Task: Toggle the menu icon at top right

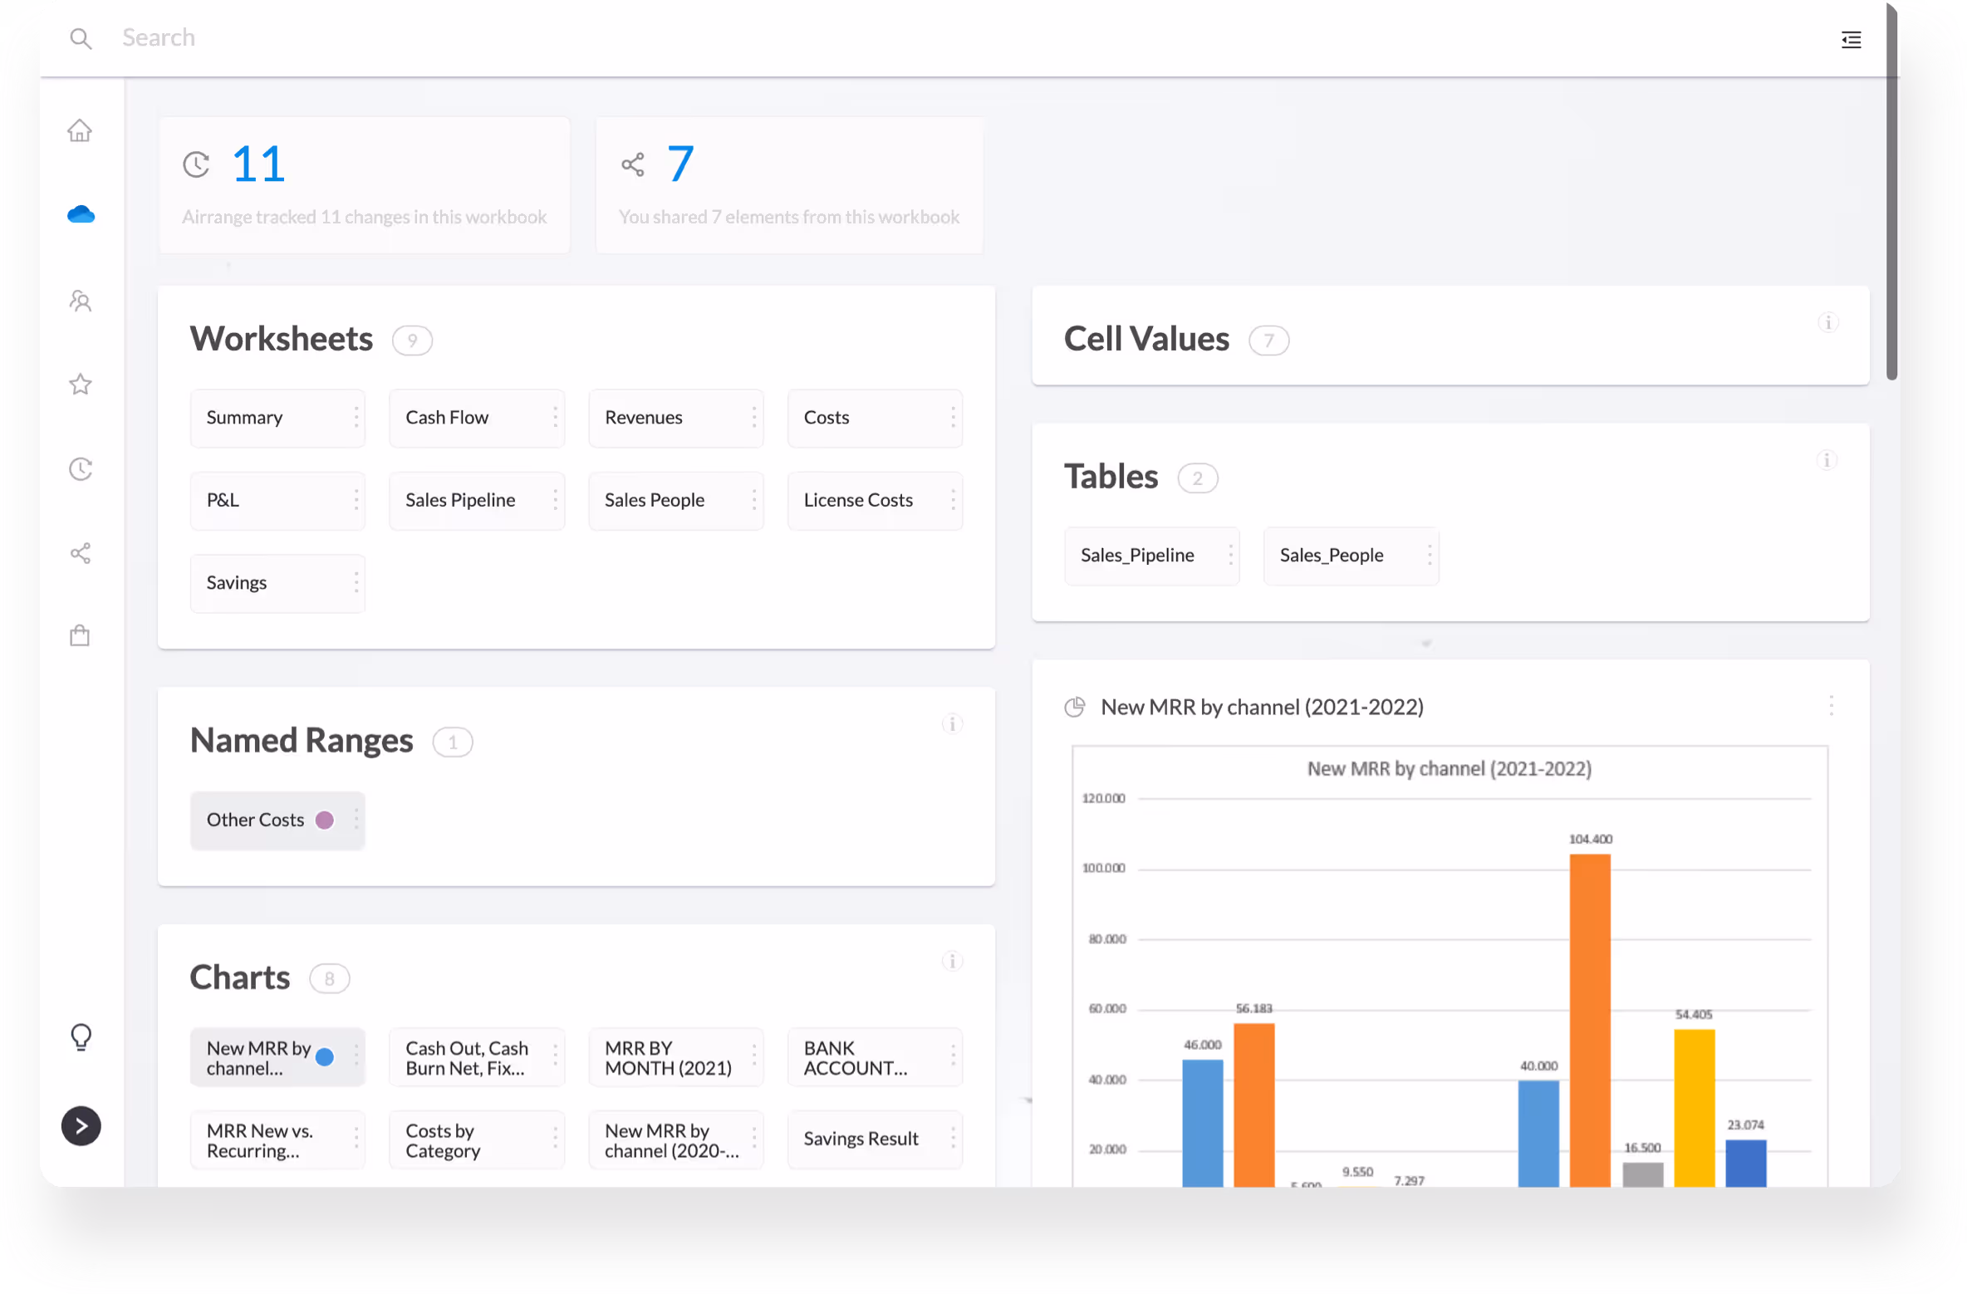Action: [1851, 40]
